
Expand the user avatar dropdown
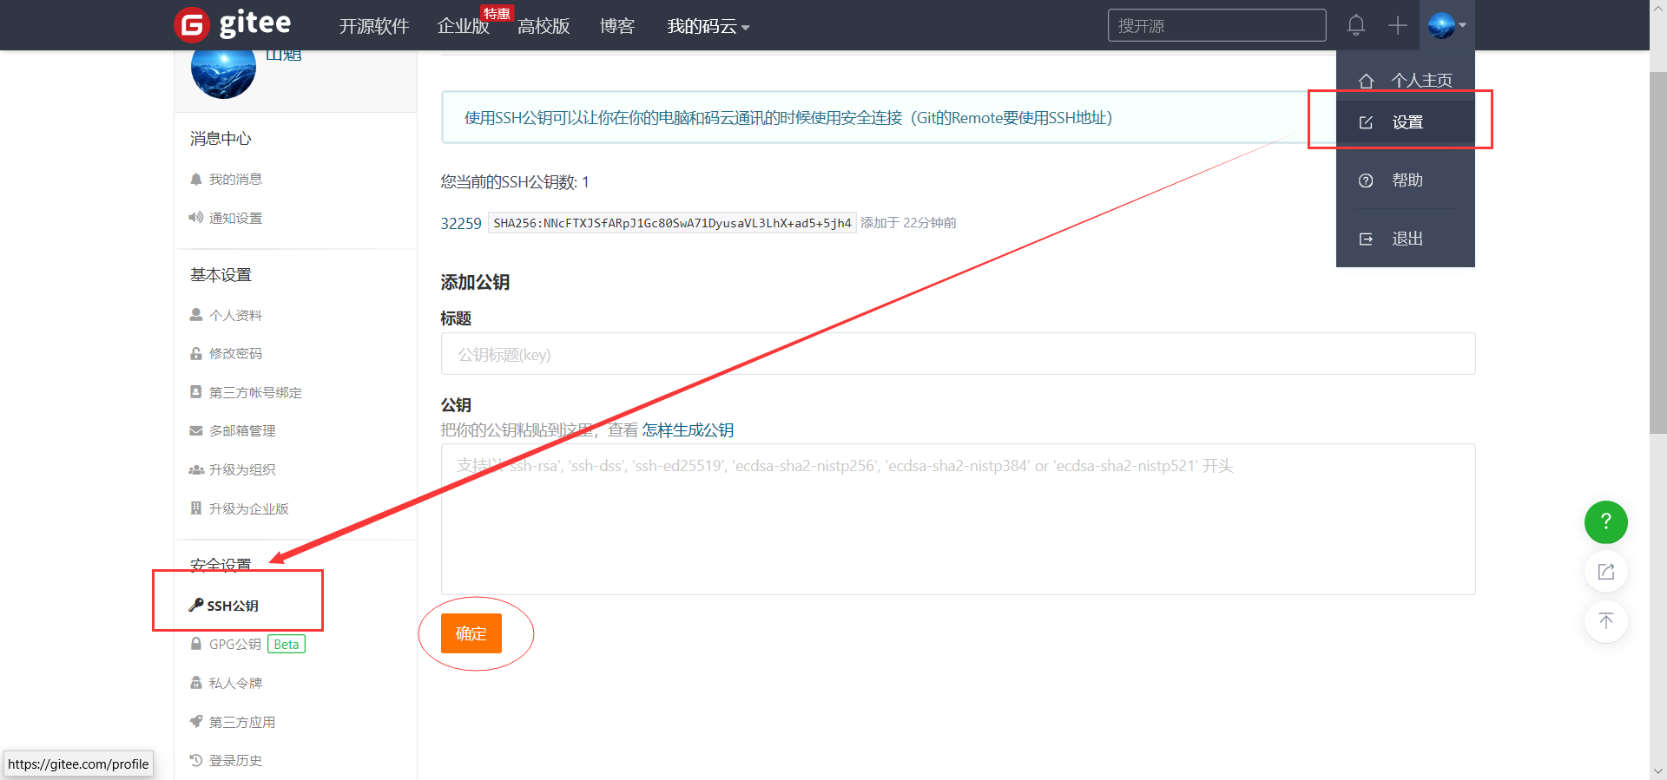(x=1447, y=25)
